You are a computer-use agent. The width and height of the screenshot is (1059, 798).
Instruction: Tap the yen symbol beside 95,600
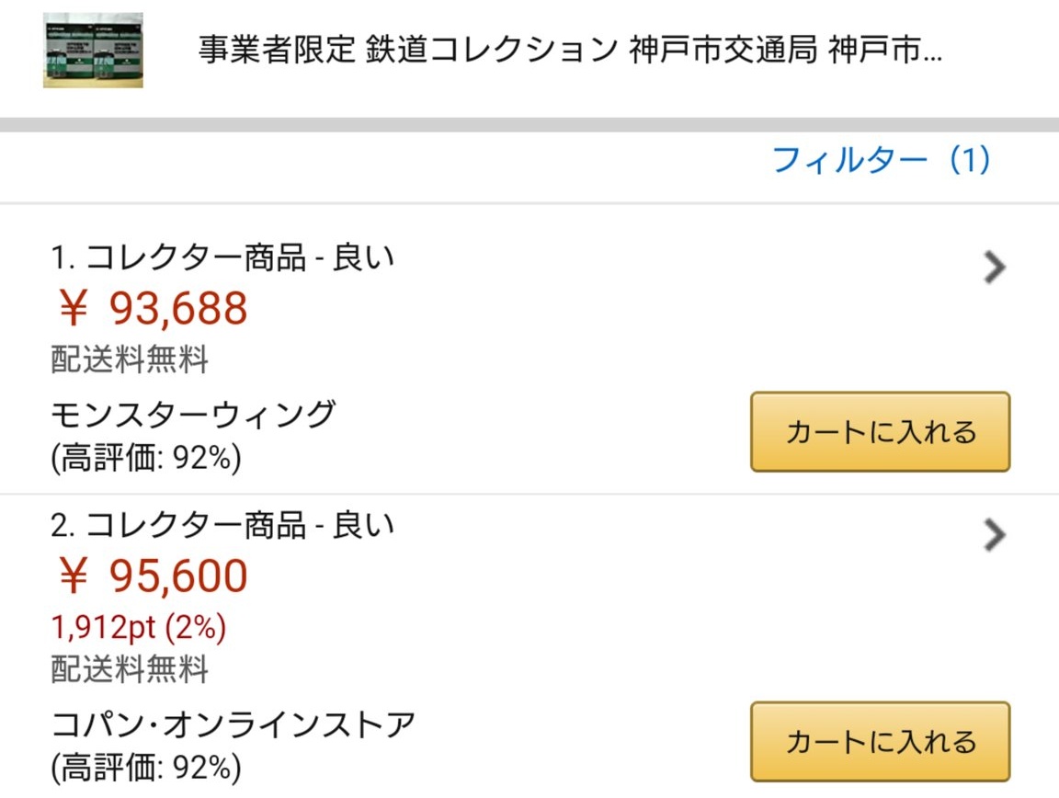[73, 576]
